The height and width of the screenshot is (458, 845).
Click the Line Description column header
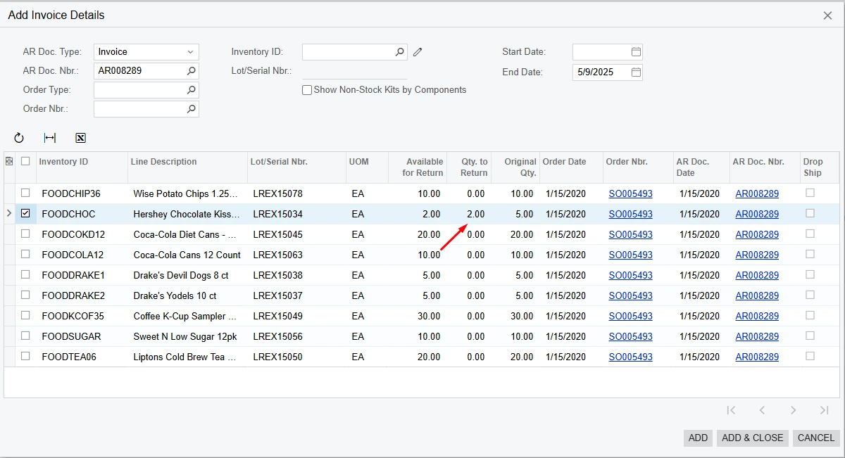pos(163,162)
